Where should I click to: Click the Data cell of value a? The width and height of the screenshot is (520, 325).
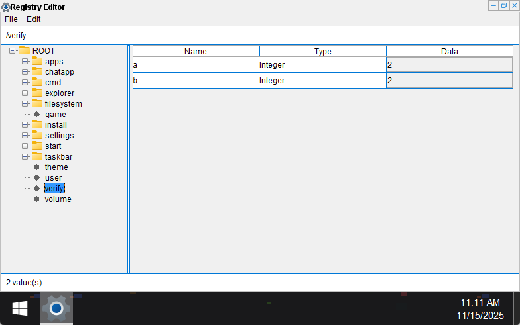tap(449, 65)
